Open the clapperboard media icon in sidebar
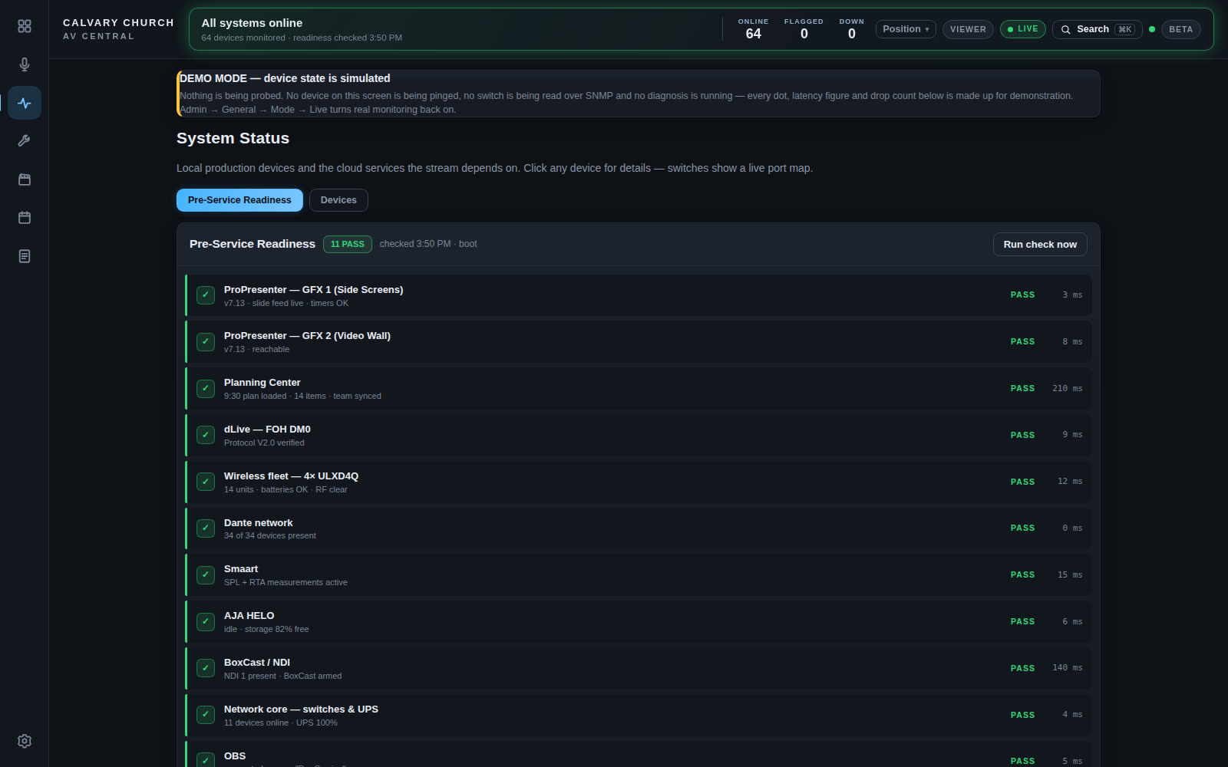This screenshot has width=1228, height=767. point(25,179)
